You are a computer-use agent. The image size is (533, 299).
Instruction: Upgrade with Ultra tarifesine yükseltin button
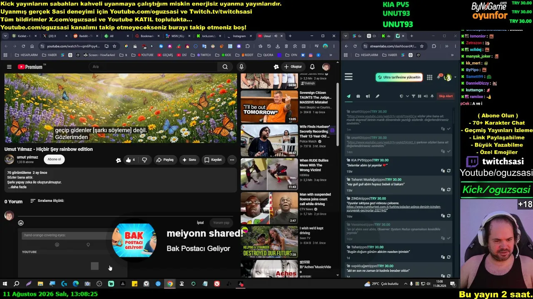399,77
